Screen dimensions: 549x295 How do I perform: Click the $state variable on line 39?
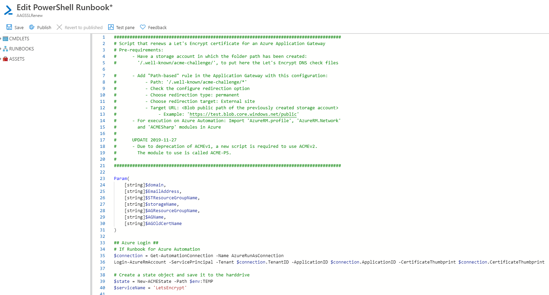tap(122, 281)
